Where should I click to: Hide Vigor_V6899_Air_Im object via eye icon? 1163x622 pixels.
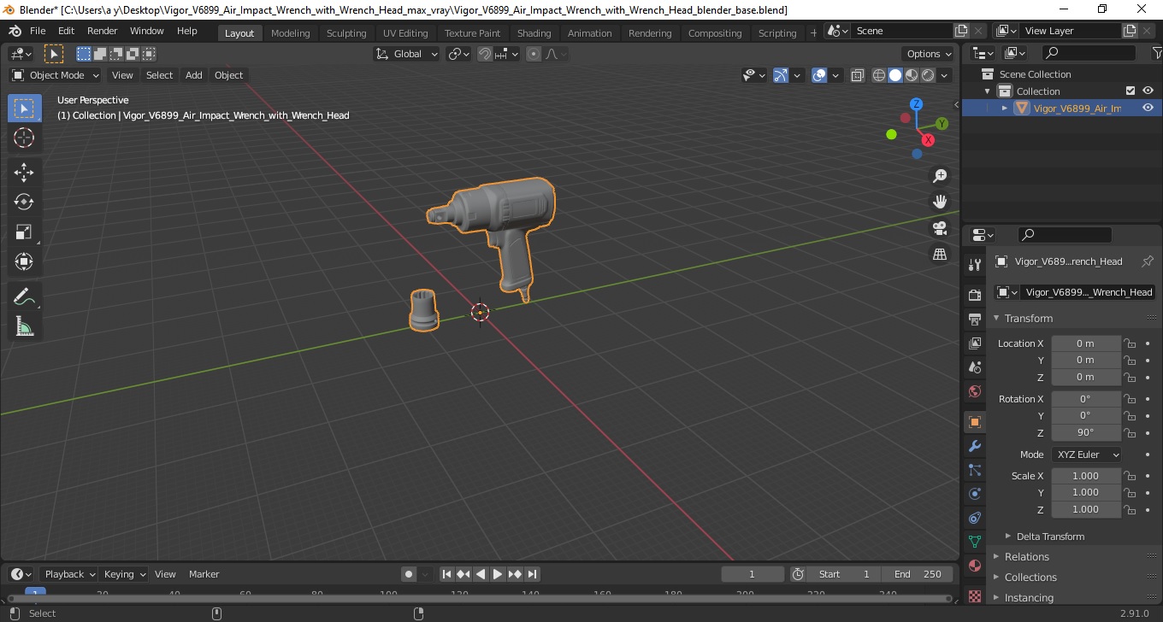tap(1148, 108)
